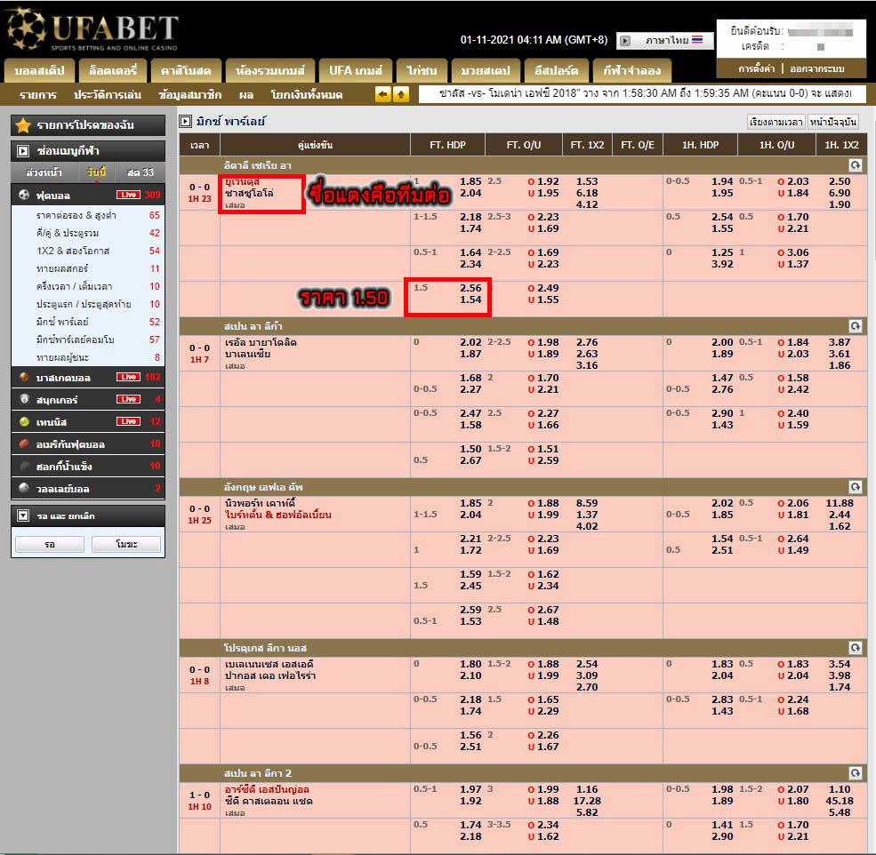This screenshot has height=855, width=876.
Task: Open the ล็อตเตอรี่ tab
Action: point(113,71)
